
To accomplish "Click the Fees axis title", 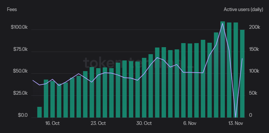I will click(x=12, y=10).
